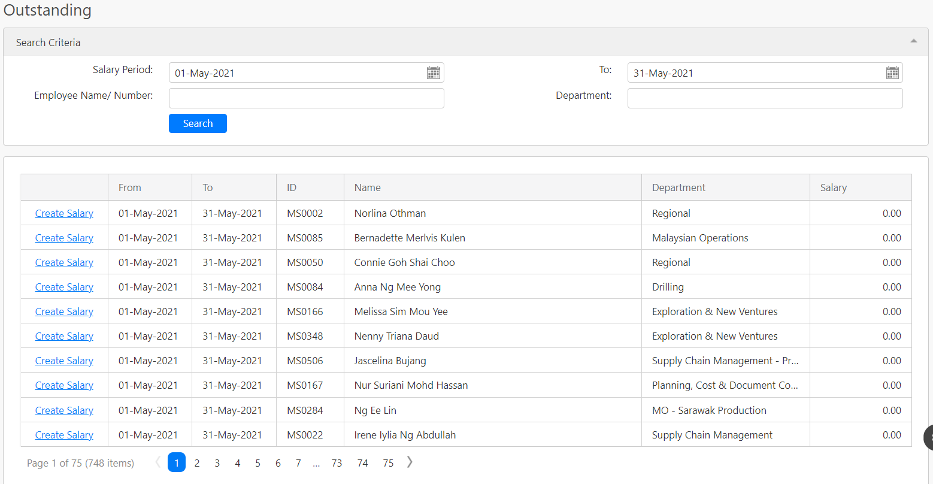Screen dimensions: 933x484
Task: Sort by the From column header
Action: tap(150, 187)
